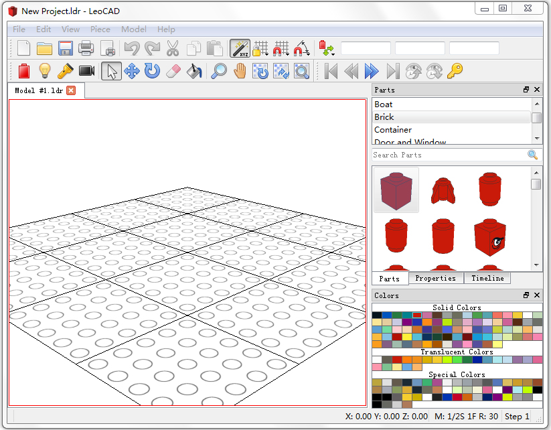Switch to the Parts tab
The height and width of the screenshot is (430, 551).
point(390,279)
